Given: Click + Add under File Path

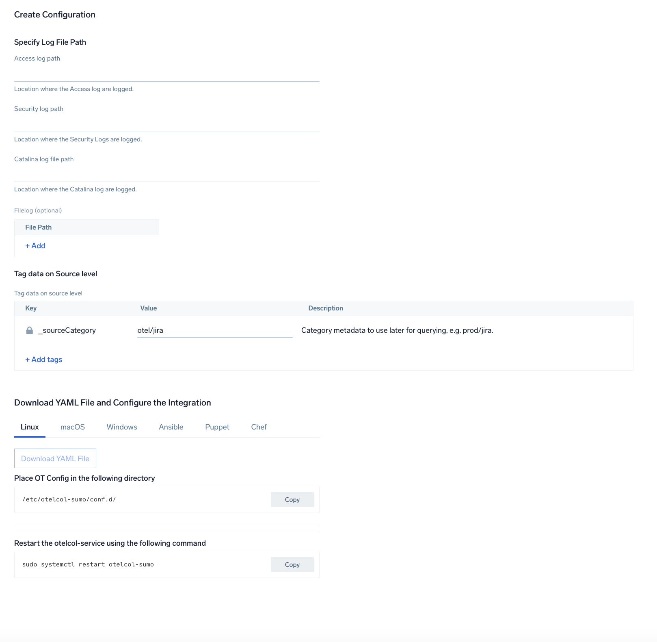Looking at the screenshot, I should click(x=35, y=246).
